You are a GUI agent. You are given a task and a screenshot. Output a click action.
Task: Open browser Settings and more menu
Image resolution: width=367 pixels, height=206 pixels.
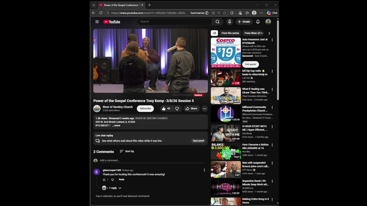pyautogui.click(x=261, y=13)
